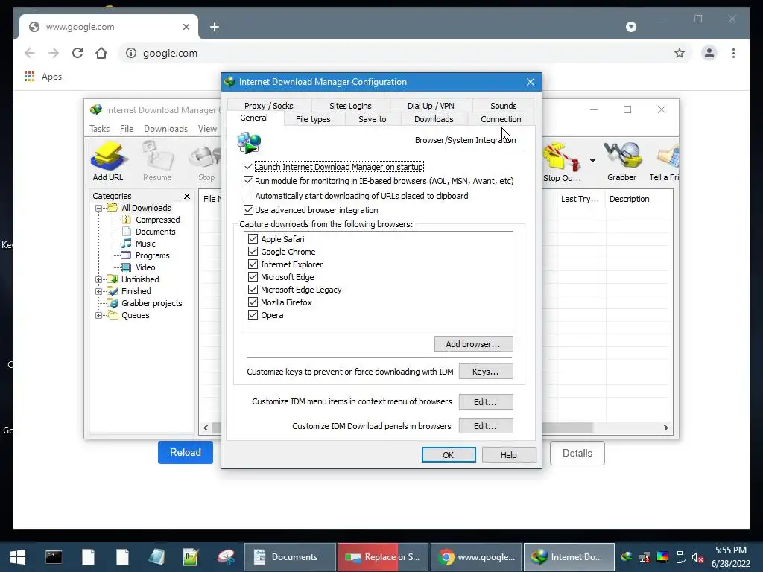Image resolution: width=763 pixels, height=572 pixels.
Task: Click Chrome home icon
Action: click(x=101, y=53)
